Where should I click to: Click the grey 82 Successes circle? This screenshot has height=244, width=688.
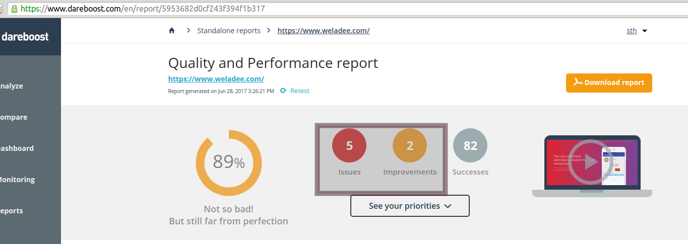(x=470, y=146)
